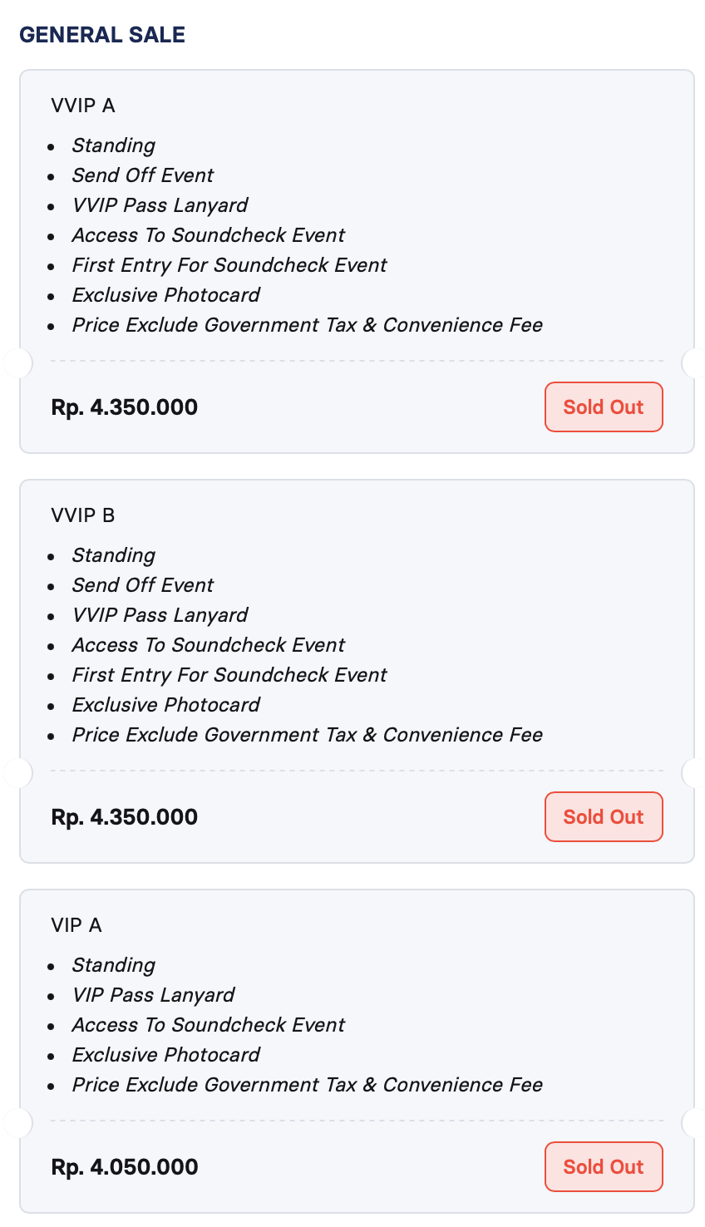Screen dimensions: 705x1227
Task: Click Standing benefit in VVIP B card
Action: point(114,555)
